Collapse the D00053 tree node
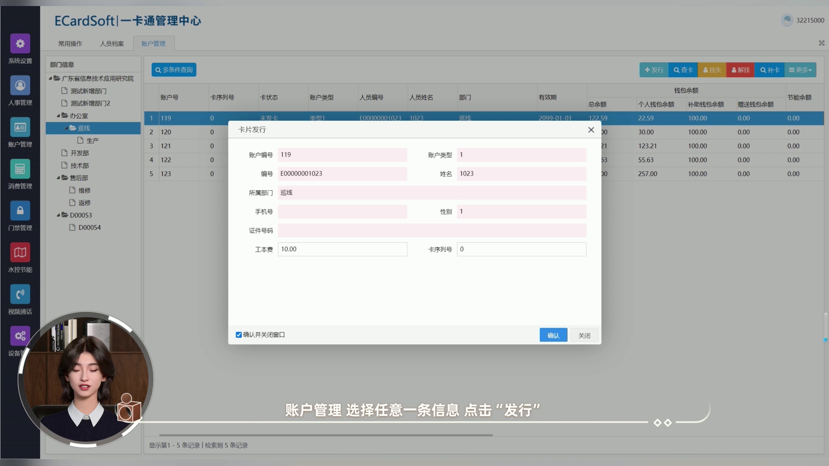This screenshot has height=466, width=829. pos(58,215)
